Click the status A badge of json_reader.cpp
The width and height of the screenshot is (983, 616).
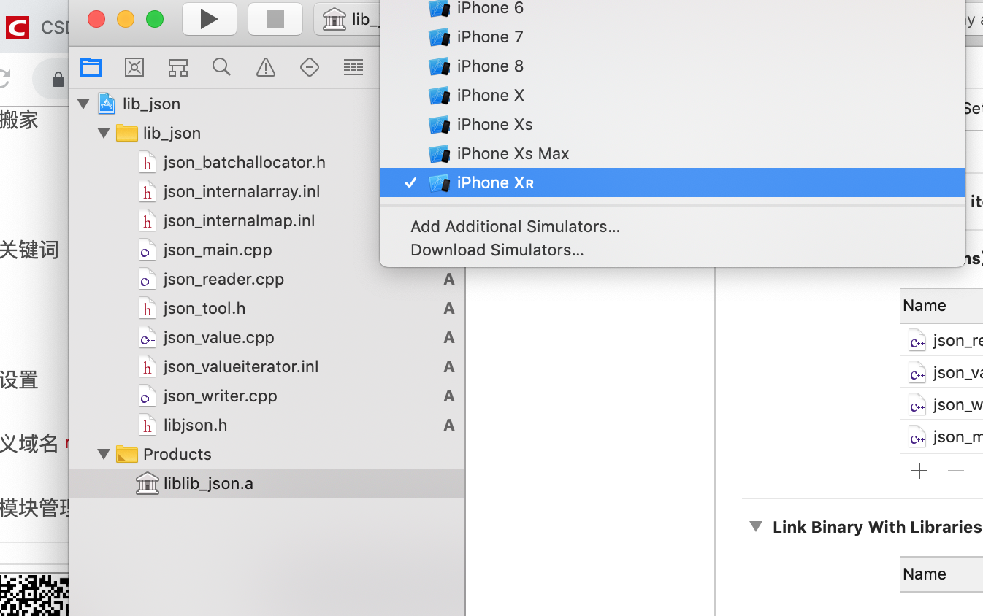tap(449, 279)
